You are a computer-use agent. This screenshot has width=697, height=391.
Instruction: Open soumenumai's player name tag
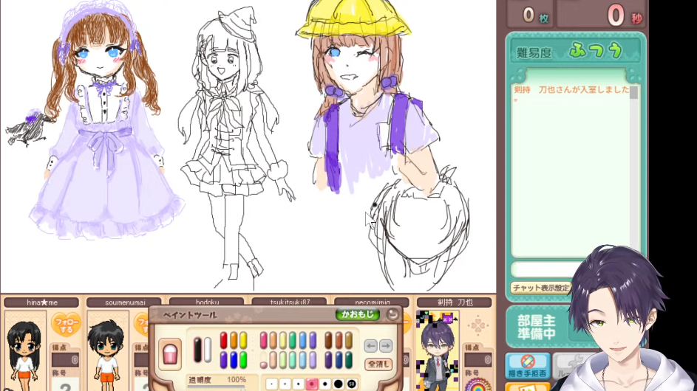125,302
